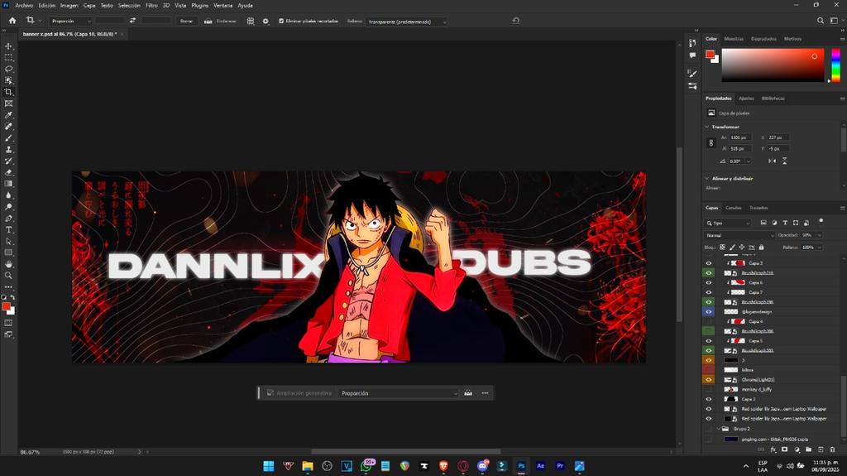Create a new group folder icon
This screenshot has height=476, width=847.
click(809, 450)
